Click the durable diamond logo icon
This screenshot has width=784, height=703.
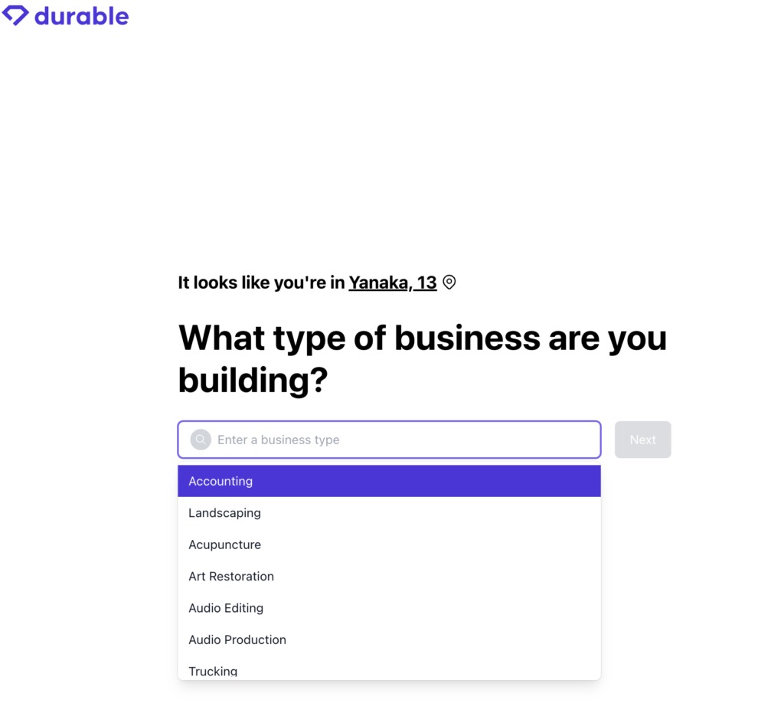tap(15, 15)
